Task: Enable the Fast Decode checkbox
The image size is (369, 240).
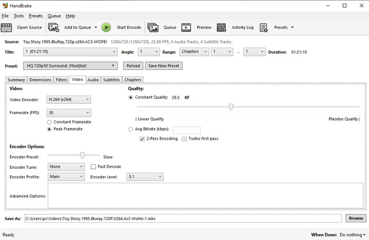Action: [93, 167]
